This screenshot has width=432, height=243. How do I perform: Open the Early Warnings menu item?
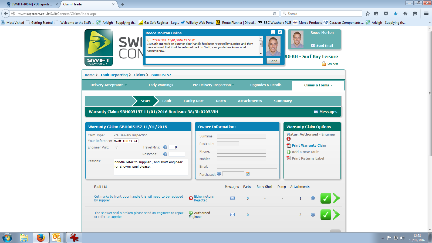point(161,85)
